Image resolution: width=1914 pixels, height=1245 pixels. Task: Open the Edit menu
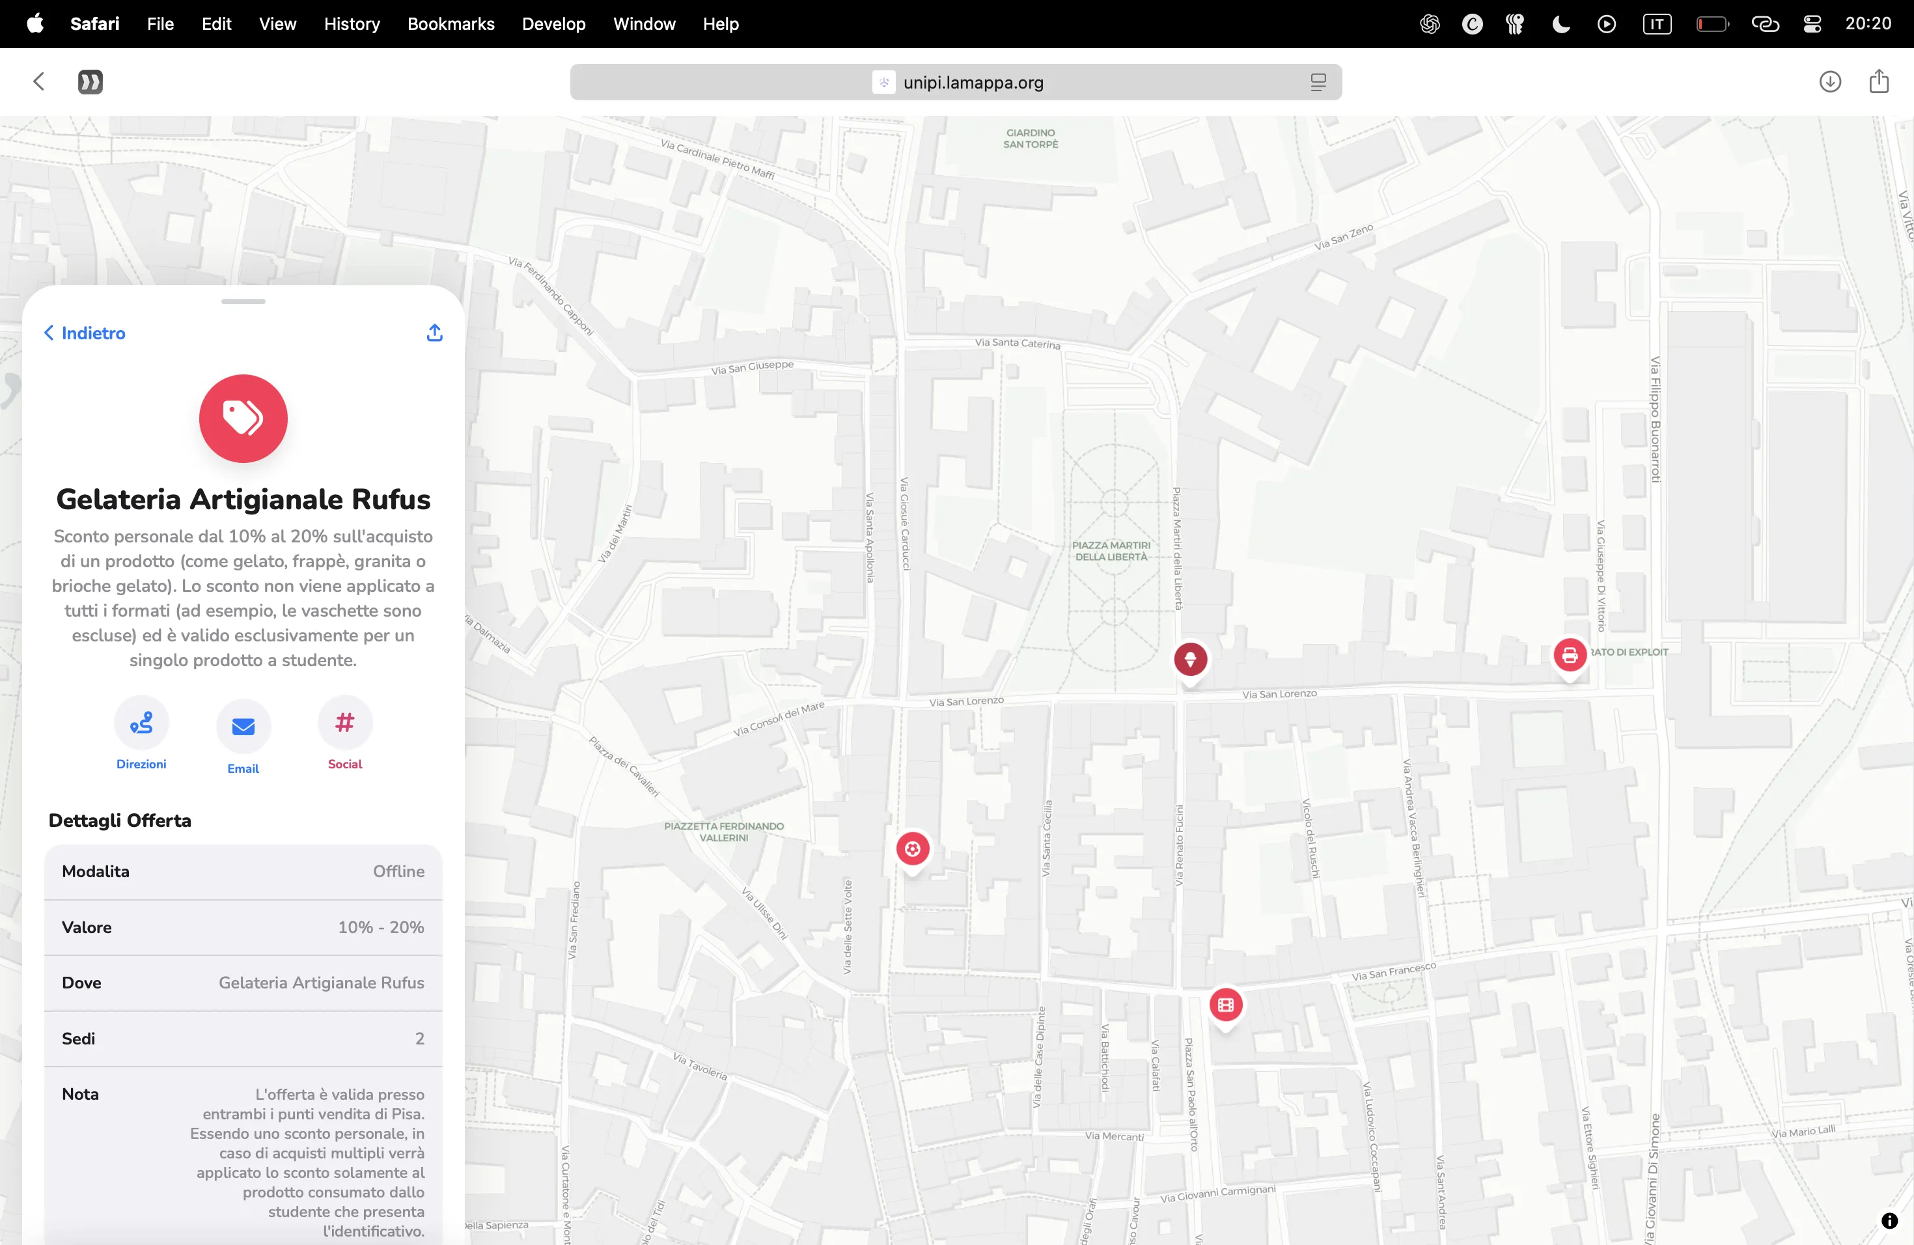pos(216,23)
